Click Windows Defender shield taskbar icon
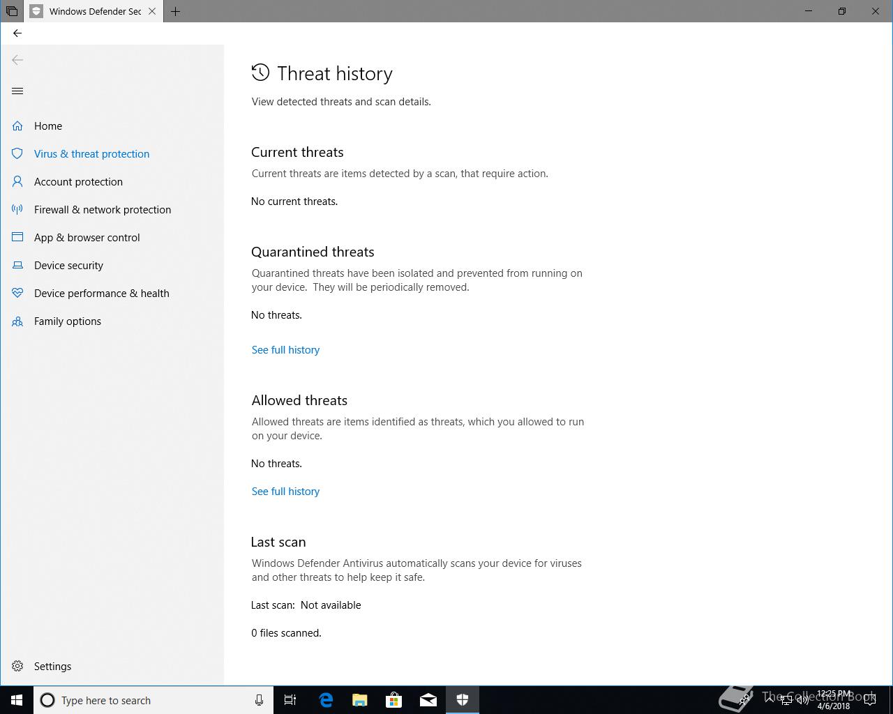The height and width of the screenshot is (714, 893). click(463, 700)
